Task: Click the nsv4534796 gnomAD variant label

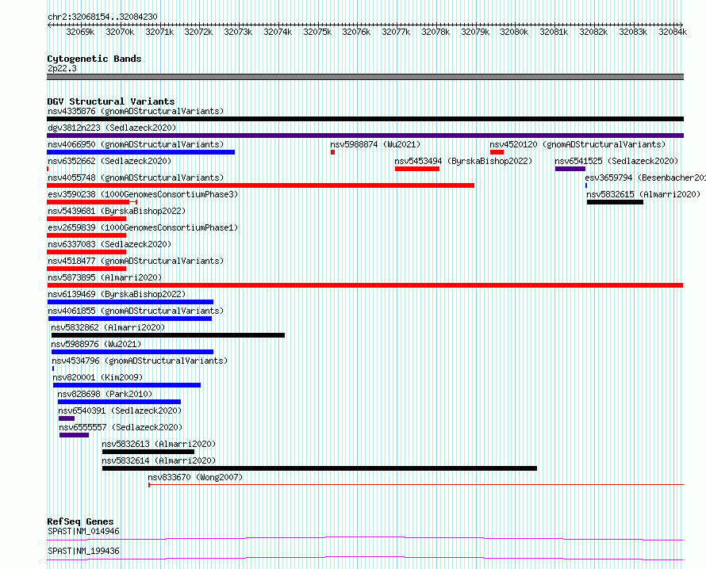Action: 140,361
